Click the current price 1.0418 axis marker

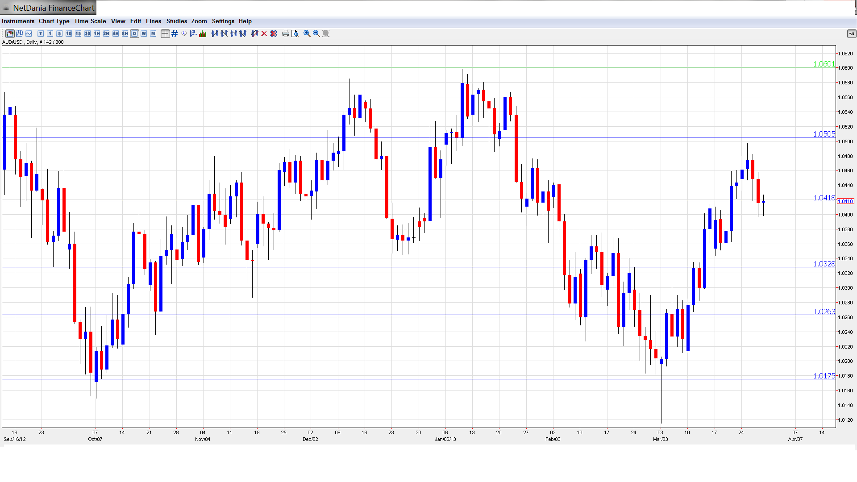(845, 201)
